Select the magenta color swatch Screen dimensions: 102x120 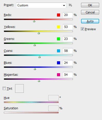(x=59, y=75)
